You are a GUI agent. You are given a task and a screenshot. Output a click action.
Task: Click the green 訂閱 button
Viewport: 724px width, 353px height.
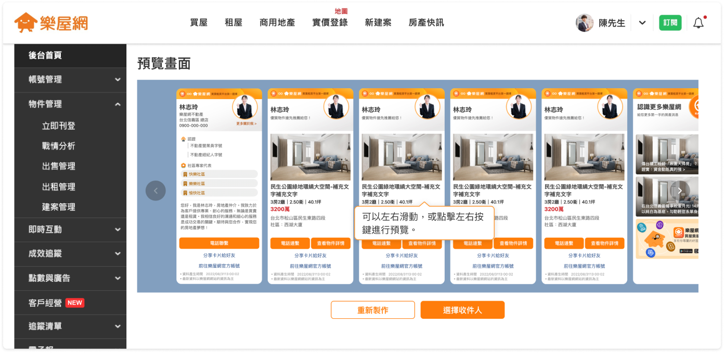(670, 23)
